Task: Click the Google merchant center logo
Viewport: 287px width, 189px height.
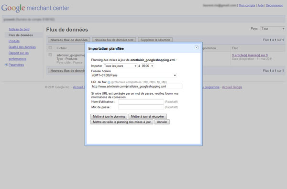Action: click(35, 8)
